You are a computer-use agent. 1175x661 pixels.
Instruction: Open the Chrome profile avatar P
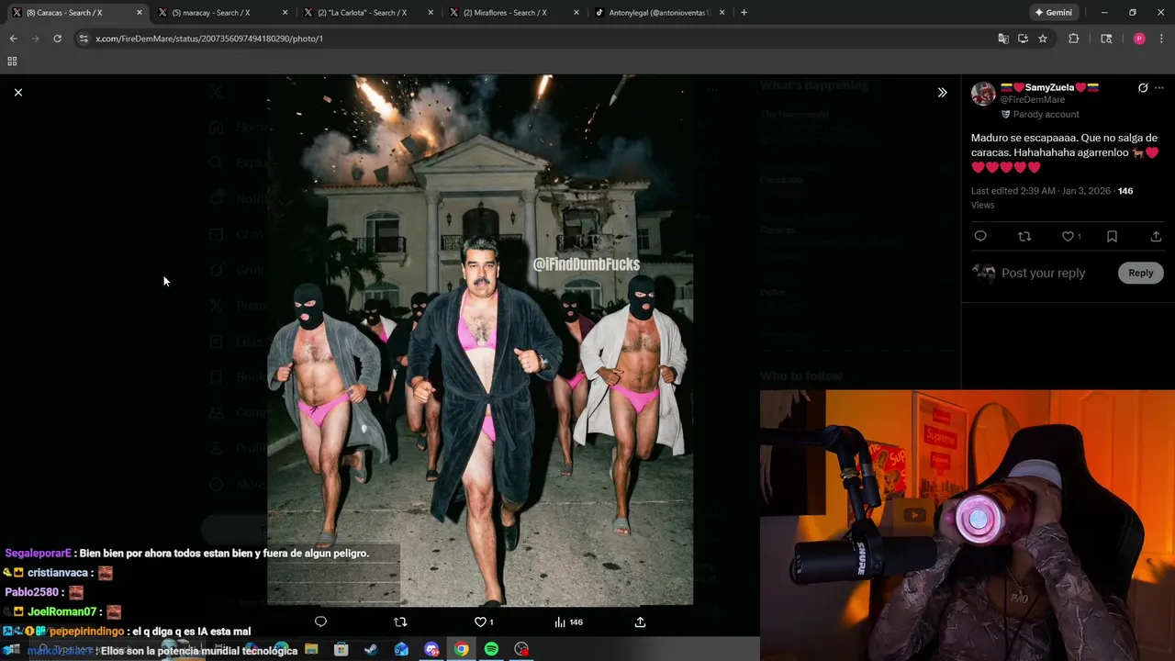click(x=1139, y=39)
